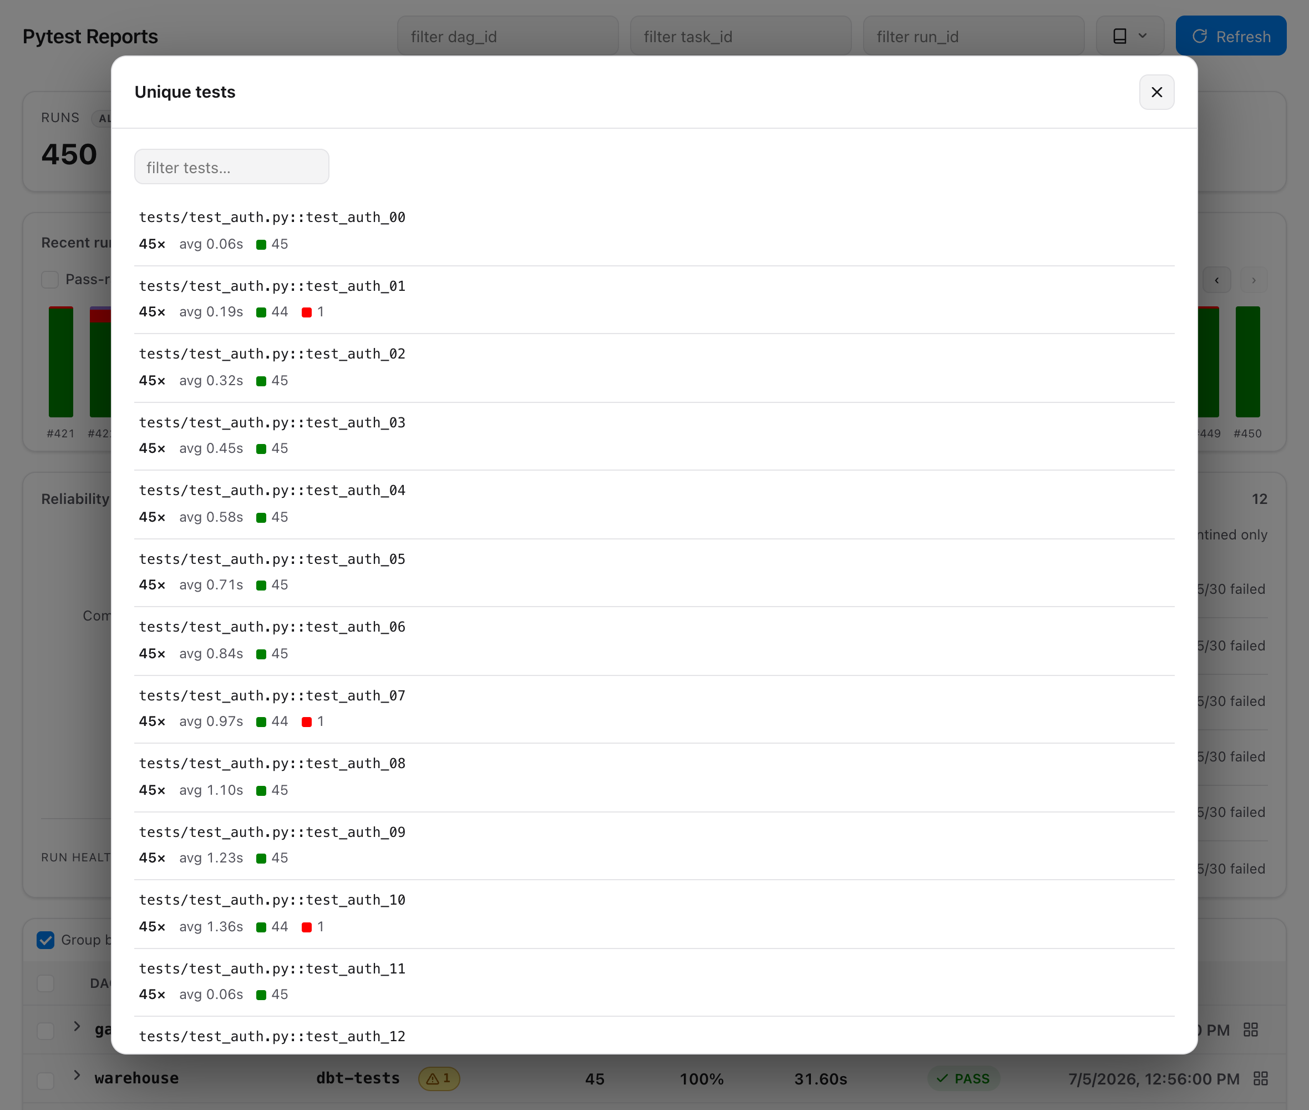
Task: Select test_auth_04 test row
Action: click(654, 504)
